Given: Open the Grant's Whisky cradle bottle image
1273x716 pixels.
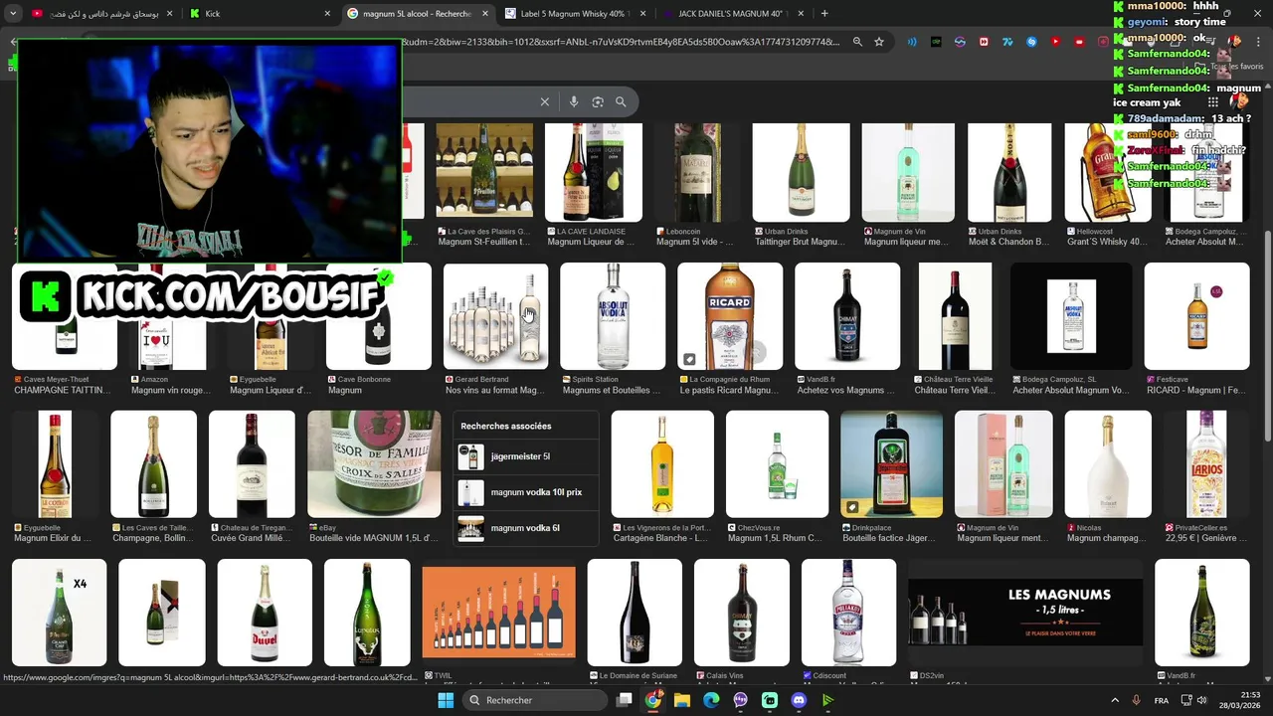Looking at the screenshot, I should [x=1108, y=172].
